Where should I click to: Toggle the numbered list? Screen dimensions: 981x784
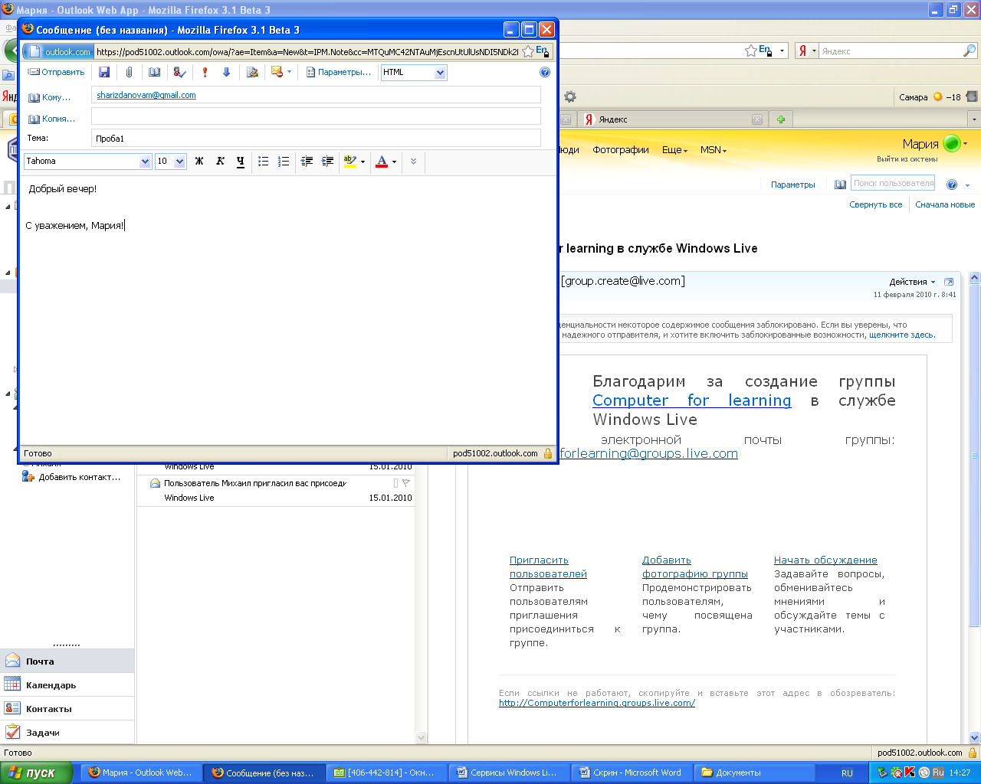point(284,161)
